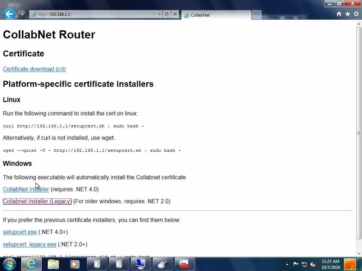Screen dimensions: 362x271
Task: Show hidden tray icons arrow
Action: pos(287,264)
